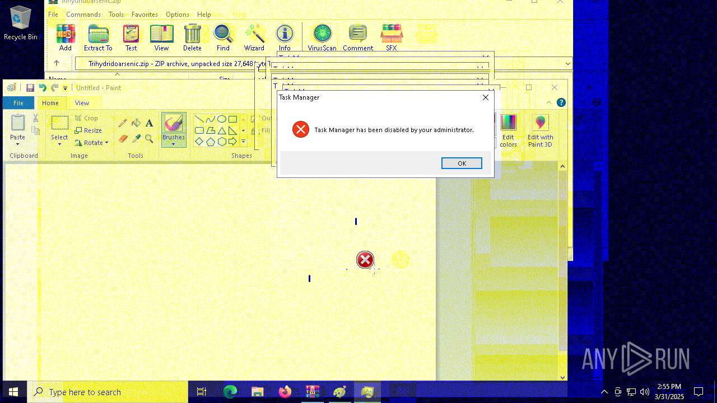Click WinRAR Delete icon
Screen dimensions: 717x403
tap(192, 38)
